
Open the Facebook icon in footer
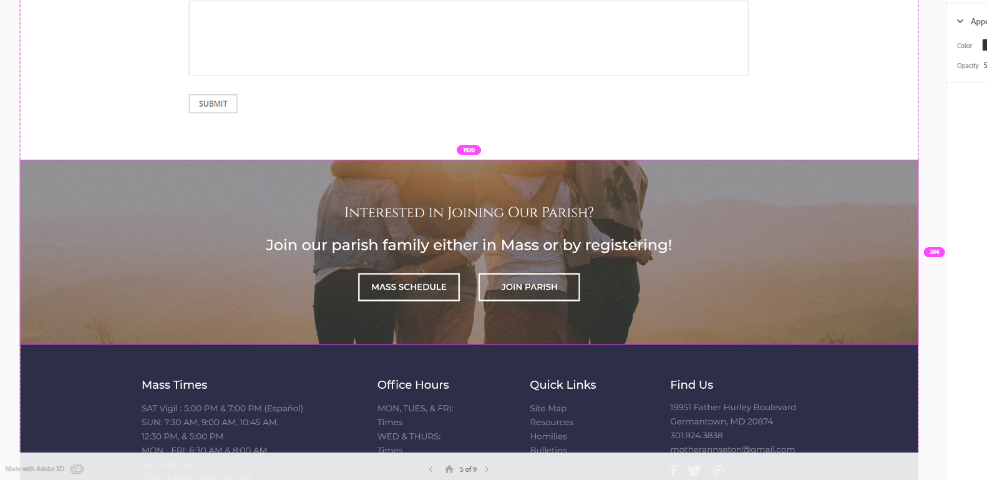pos(673,471)
